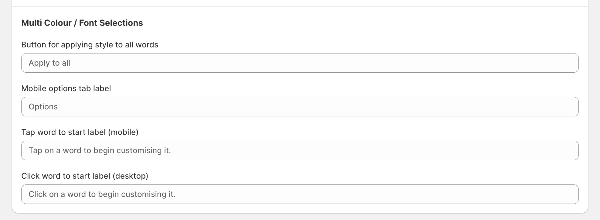This screenshot has height=220, width=600.
Task: Click the "Multi Colour / Font Selections" heading
Action: 82,23
